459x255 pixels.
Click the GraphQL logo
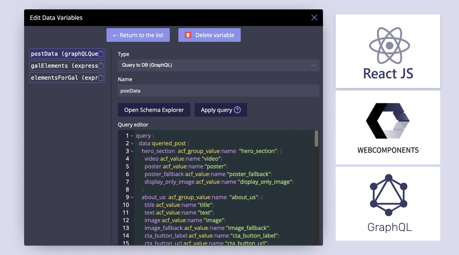pyautogui.click(x=388, y=195)
